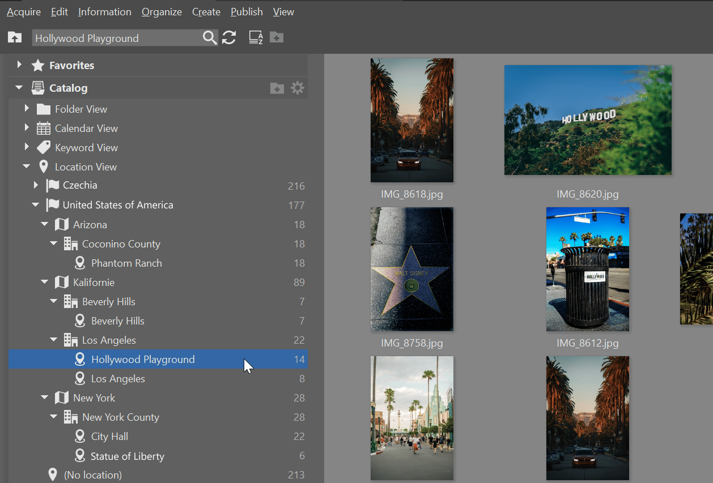Click the New York map icon

(62, 398)
